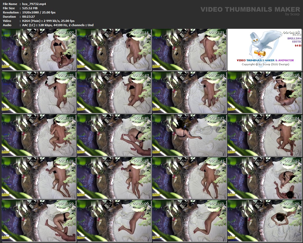Click the 00:16:45 timestamp label

[216, 161]
